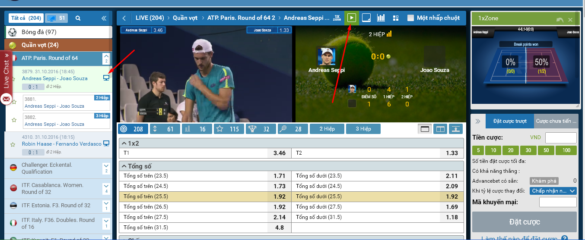Favorite the Robin Haase - Fernando Verdasco star

(x=13, y=144)
